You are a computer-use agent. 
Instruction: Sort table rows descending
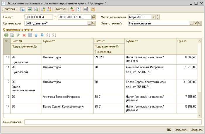(54, 35)
